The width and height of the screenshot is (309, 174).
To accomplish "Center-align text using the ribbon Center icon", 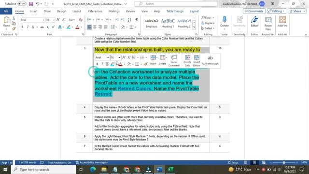I will tap(95, 27).
